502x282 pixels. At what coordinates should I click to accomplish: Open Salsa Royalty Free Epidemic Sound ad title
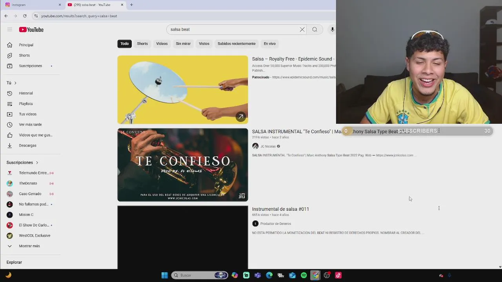coord(293,59)
